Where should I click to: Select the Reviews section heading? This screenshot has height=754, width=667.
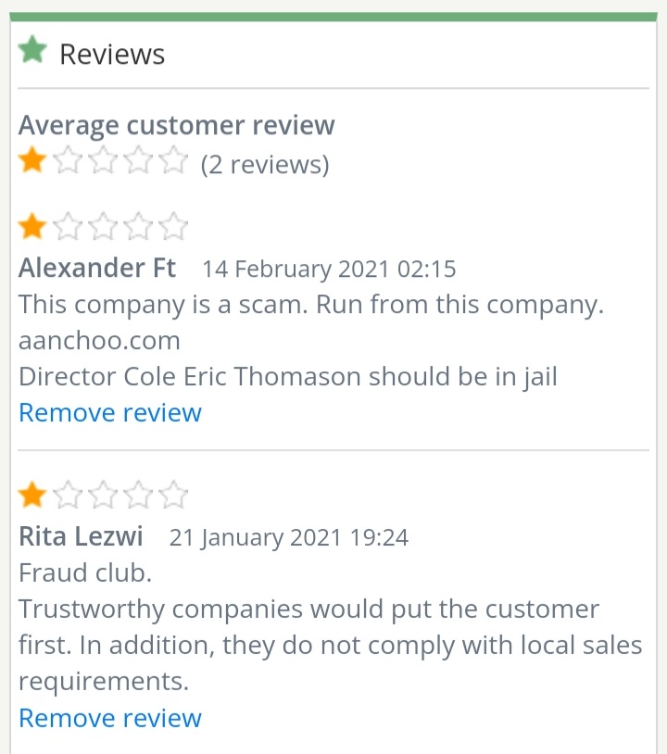pyautogui.click(x=111, y=53)
